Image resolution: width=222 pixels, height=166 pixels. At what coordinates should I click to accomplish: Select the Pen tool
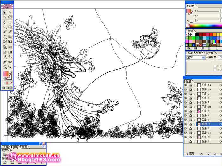tap(4, 22)
